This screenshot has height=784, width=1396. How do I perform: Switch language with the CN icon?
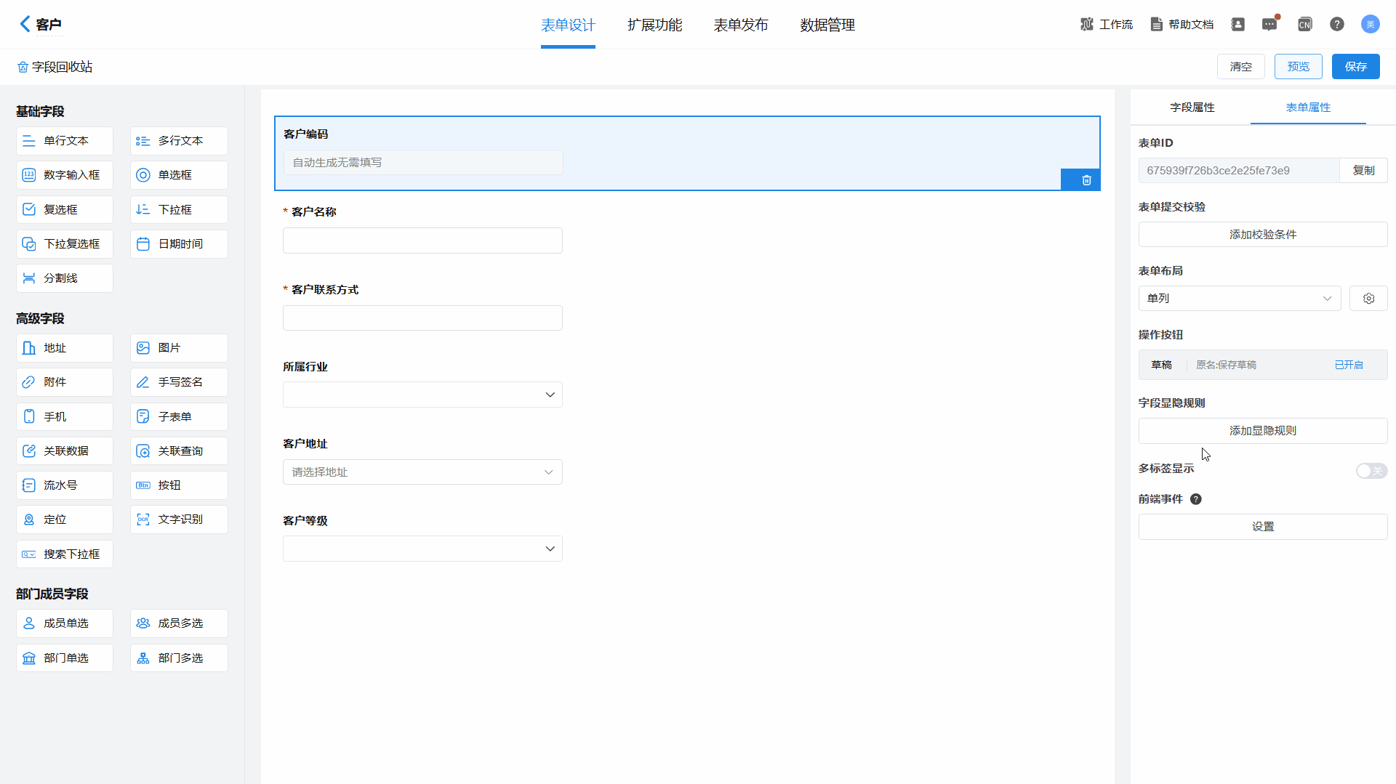click(x=1304, y=25)
